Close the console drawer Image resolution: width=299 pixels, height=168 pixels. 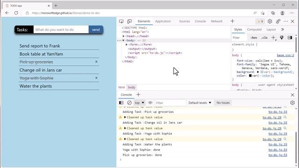coord(292,95)
